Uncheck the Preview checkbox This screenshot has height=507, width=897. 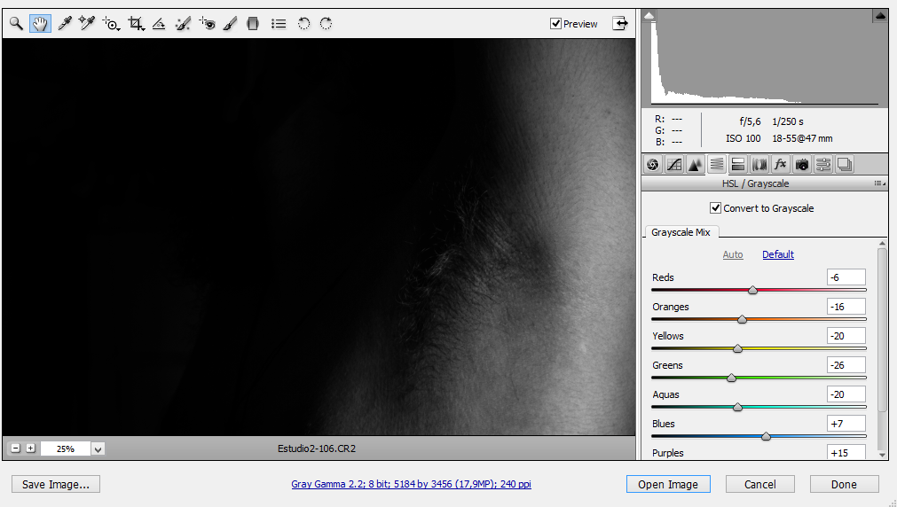click(556, 24)
